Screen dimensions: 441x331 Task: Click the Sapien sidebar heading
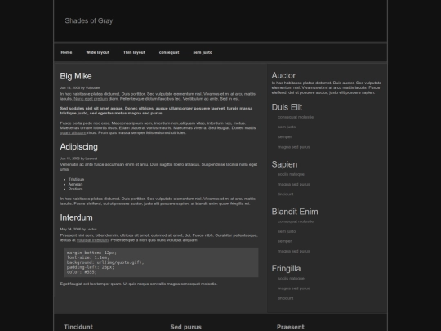click(x=284, y=164)
